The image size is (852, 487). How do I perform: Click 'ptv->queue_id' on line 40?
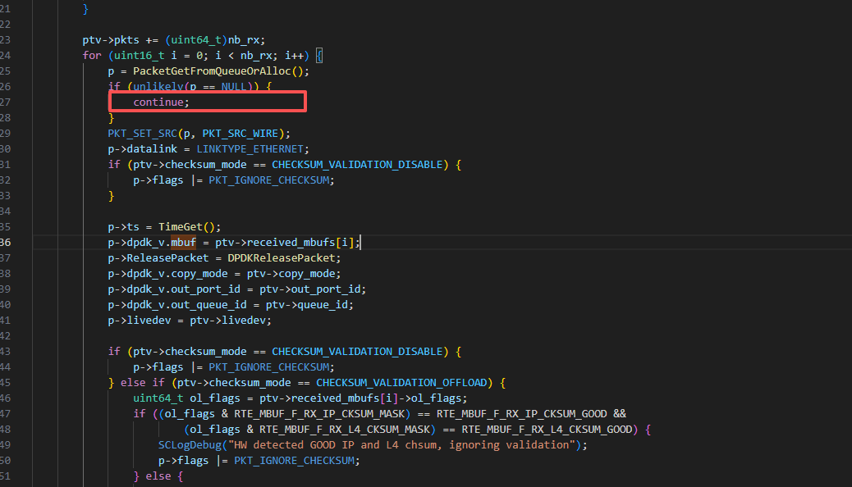(x=307, y=304)
